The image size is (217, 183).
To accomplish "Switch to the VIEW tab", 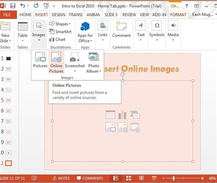I will [144, 15].
